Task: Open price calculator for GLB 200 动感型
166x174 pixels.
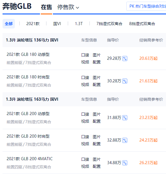Action: (125, 118)
